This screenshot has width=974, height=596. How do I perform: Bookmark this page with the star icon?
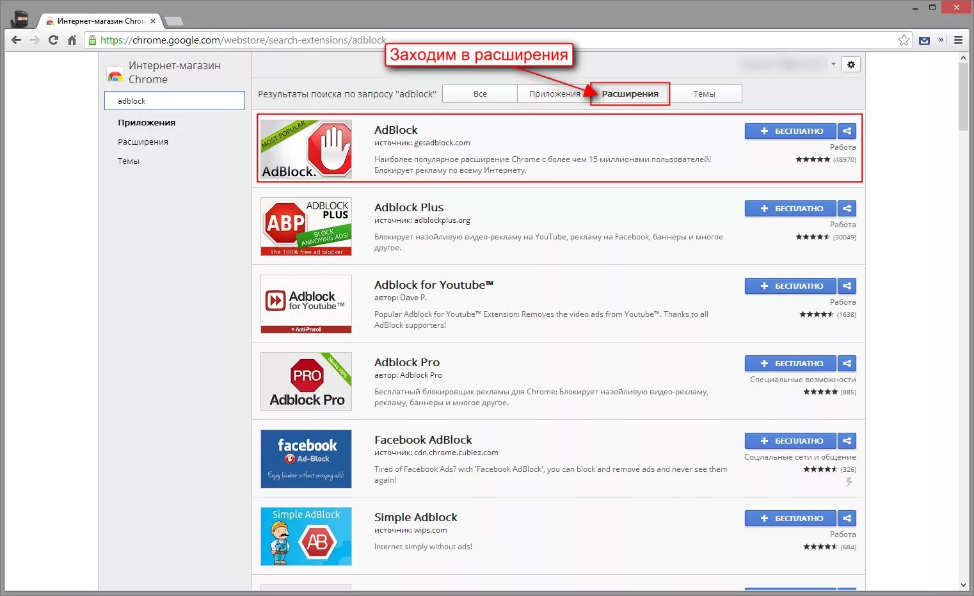pos(904,40)
